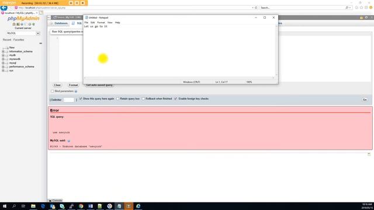Click the browser favorites star icon
Viewport: 374px width, 210px height.
coord(361,8)
